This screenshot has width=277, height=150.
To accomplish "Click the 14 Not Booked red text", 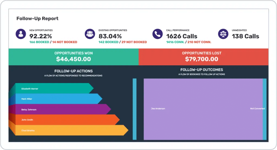I will point(65,42).
